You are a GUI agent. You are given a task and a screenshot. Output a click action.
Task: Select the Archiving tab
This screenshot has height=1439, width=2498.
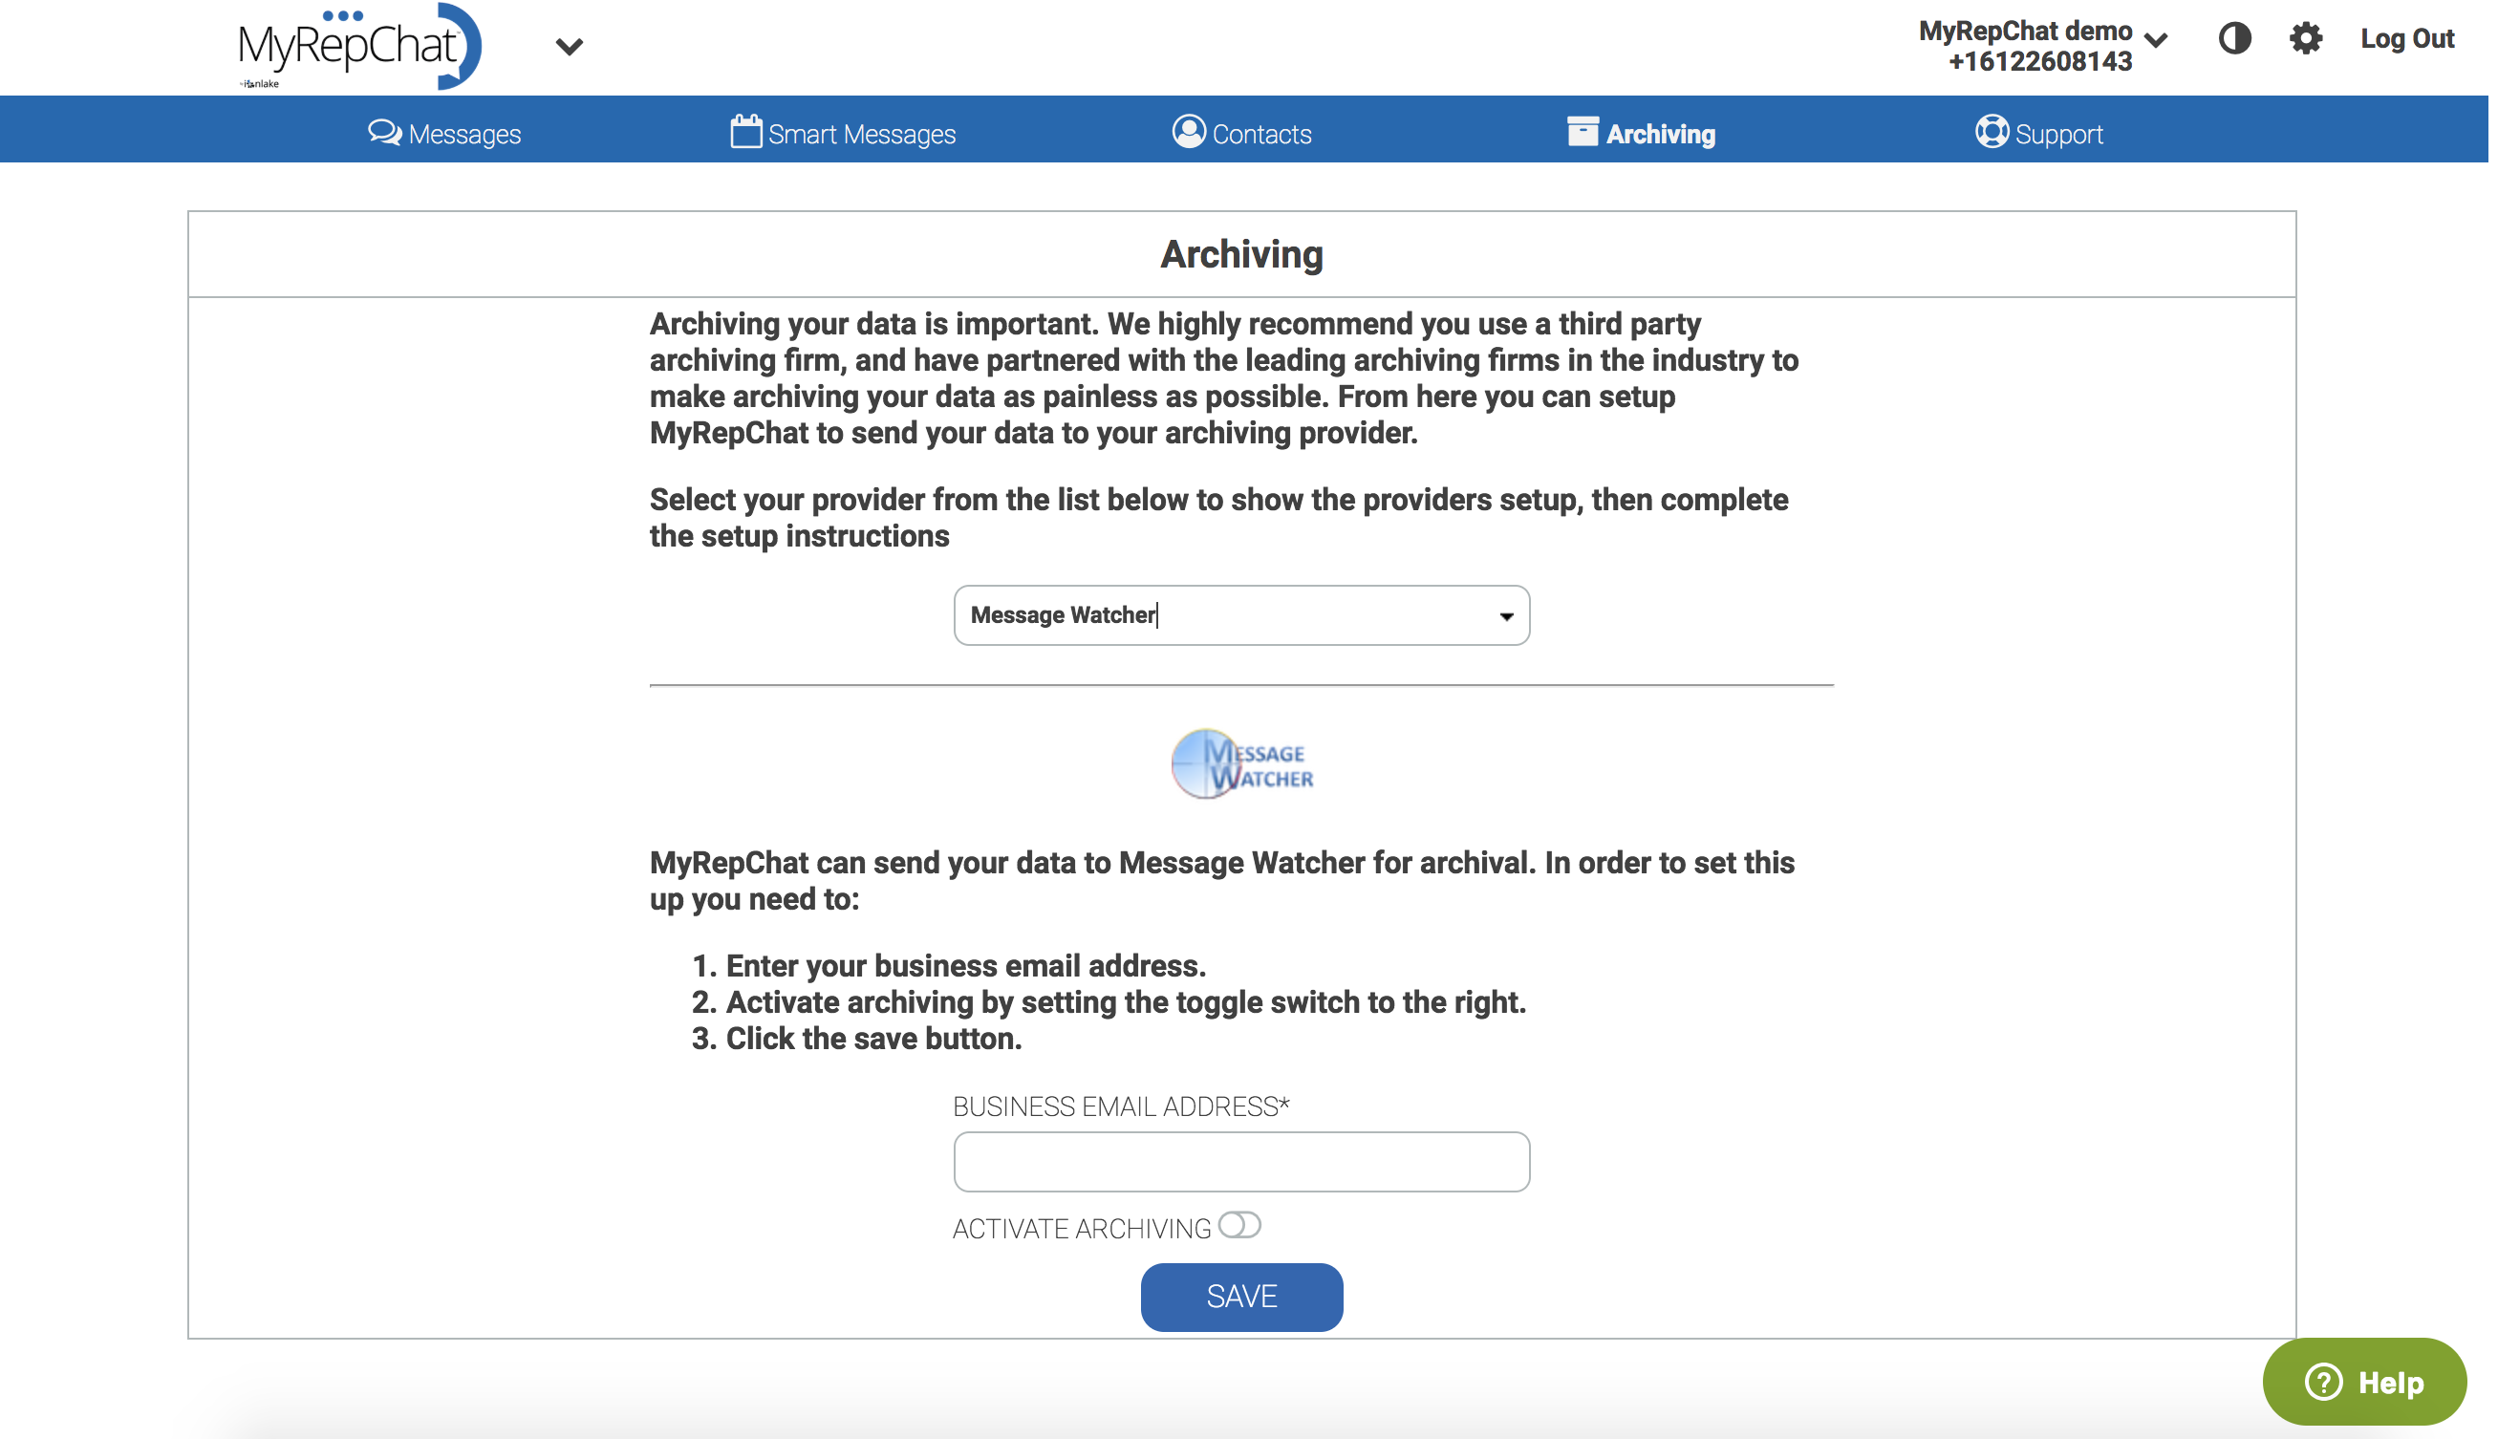[1642, 134]
